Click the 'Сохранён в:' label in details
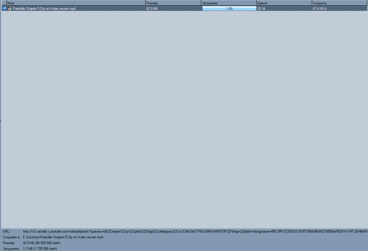Screen dimensions: 368x251 (x=11, y=237)
